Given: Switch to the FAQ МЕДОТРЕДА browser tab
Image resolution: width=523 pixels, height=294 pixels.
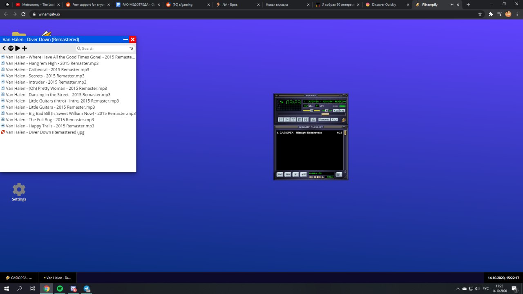Looking at the screenshot, I should (x=137, y=4).
